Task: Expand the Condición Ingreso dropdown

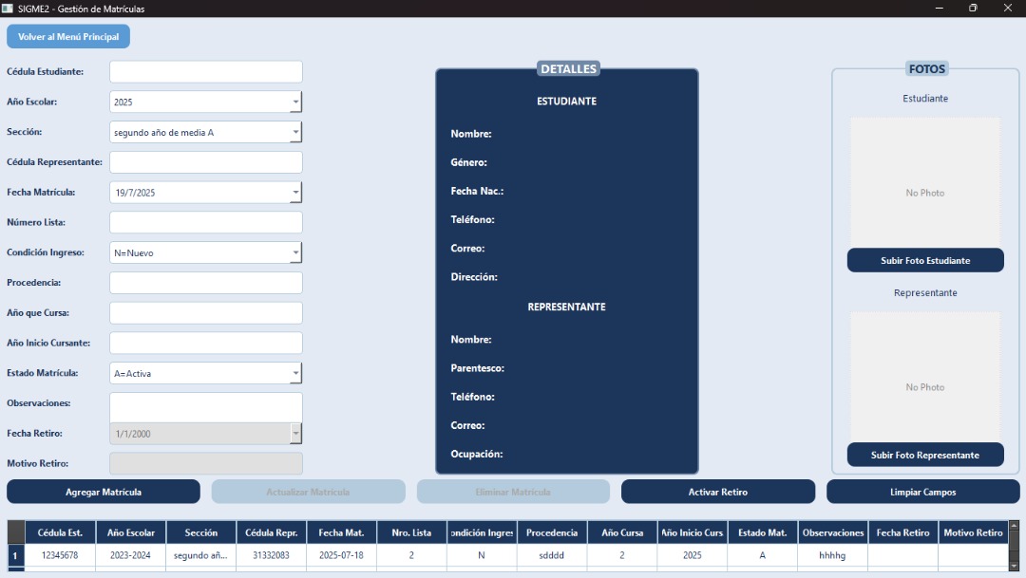Action: (x=295, y=252)
